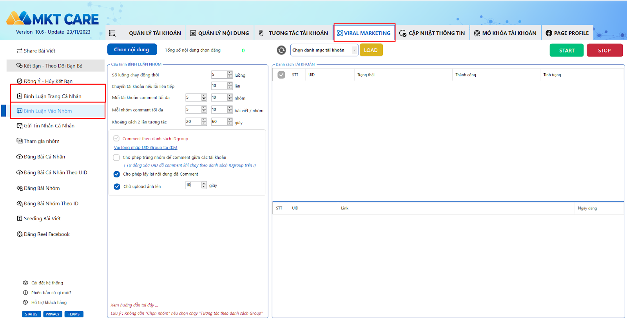Click the Hỗ trợ khách hàng help icon
The image size is (627, 319).
(x=25, y=302)
